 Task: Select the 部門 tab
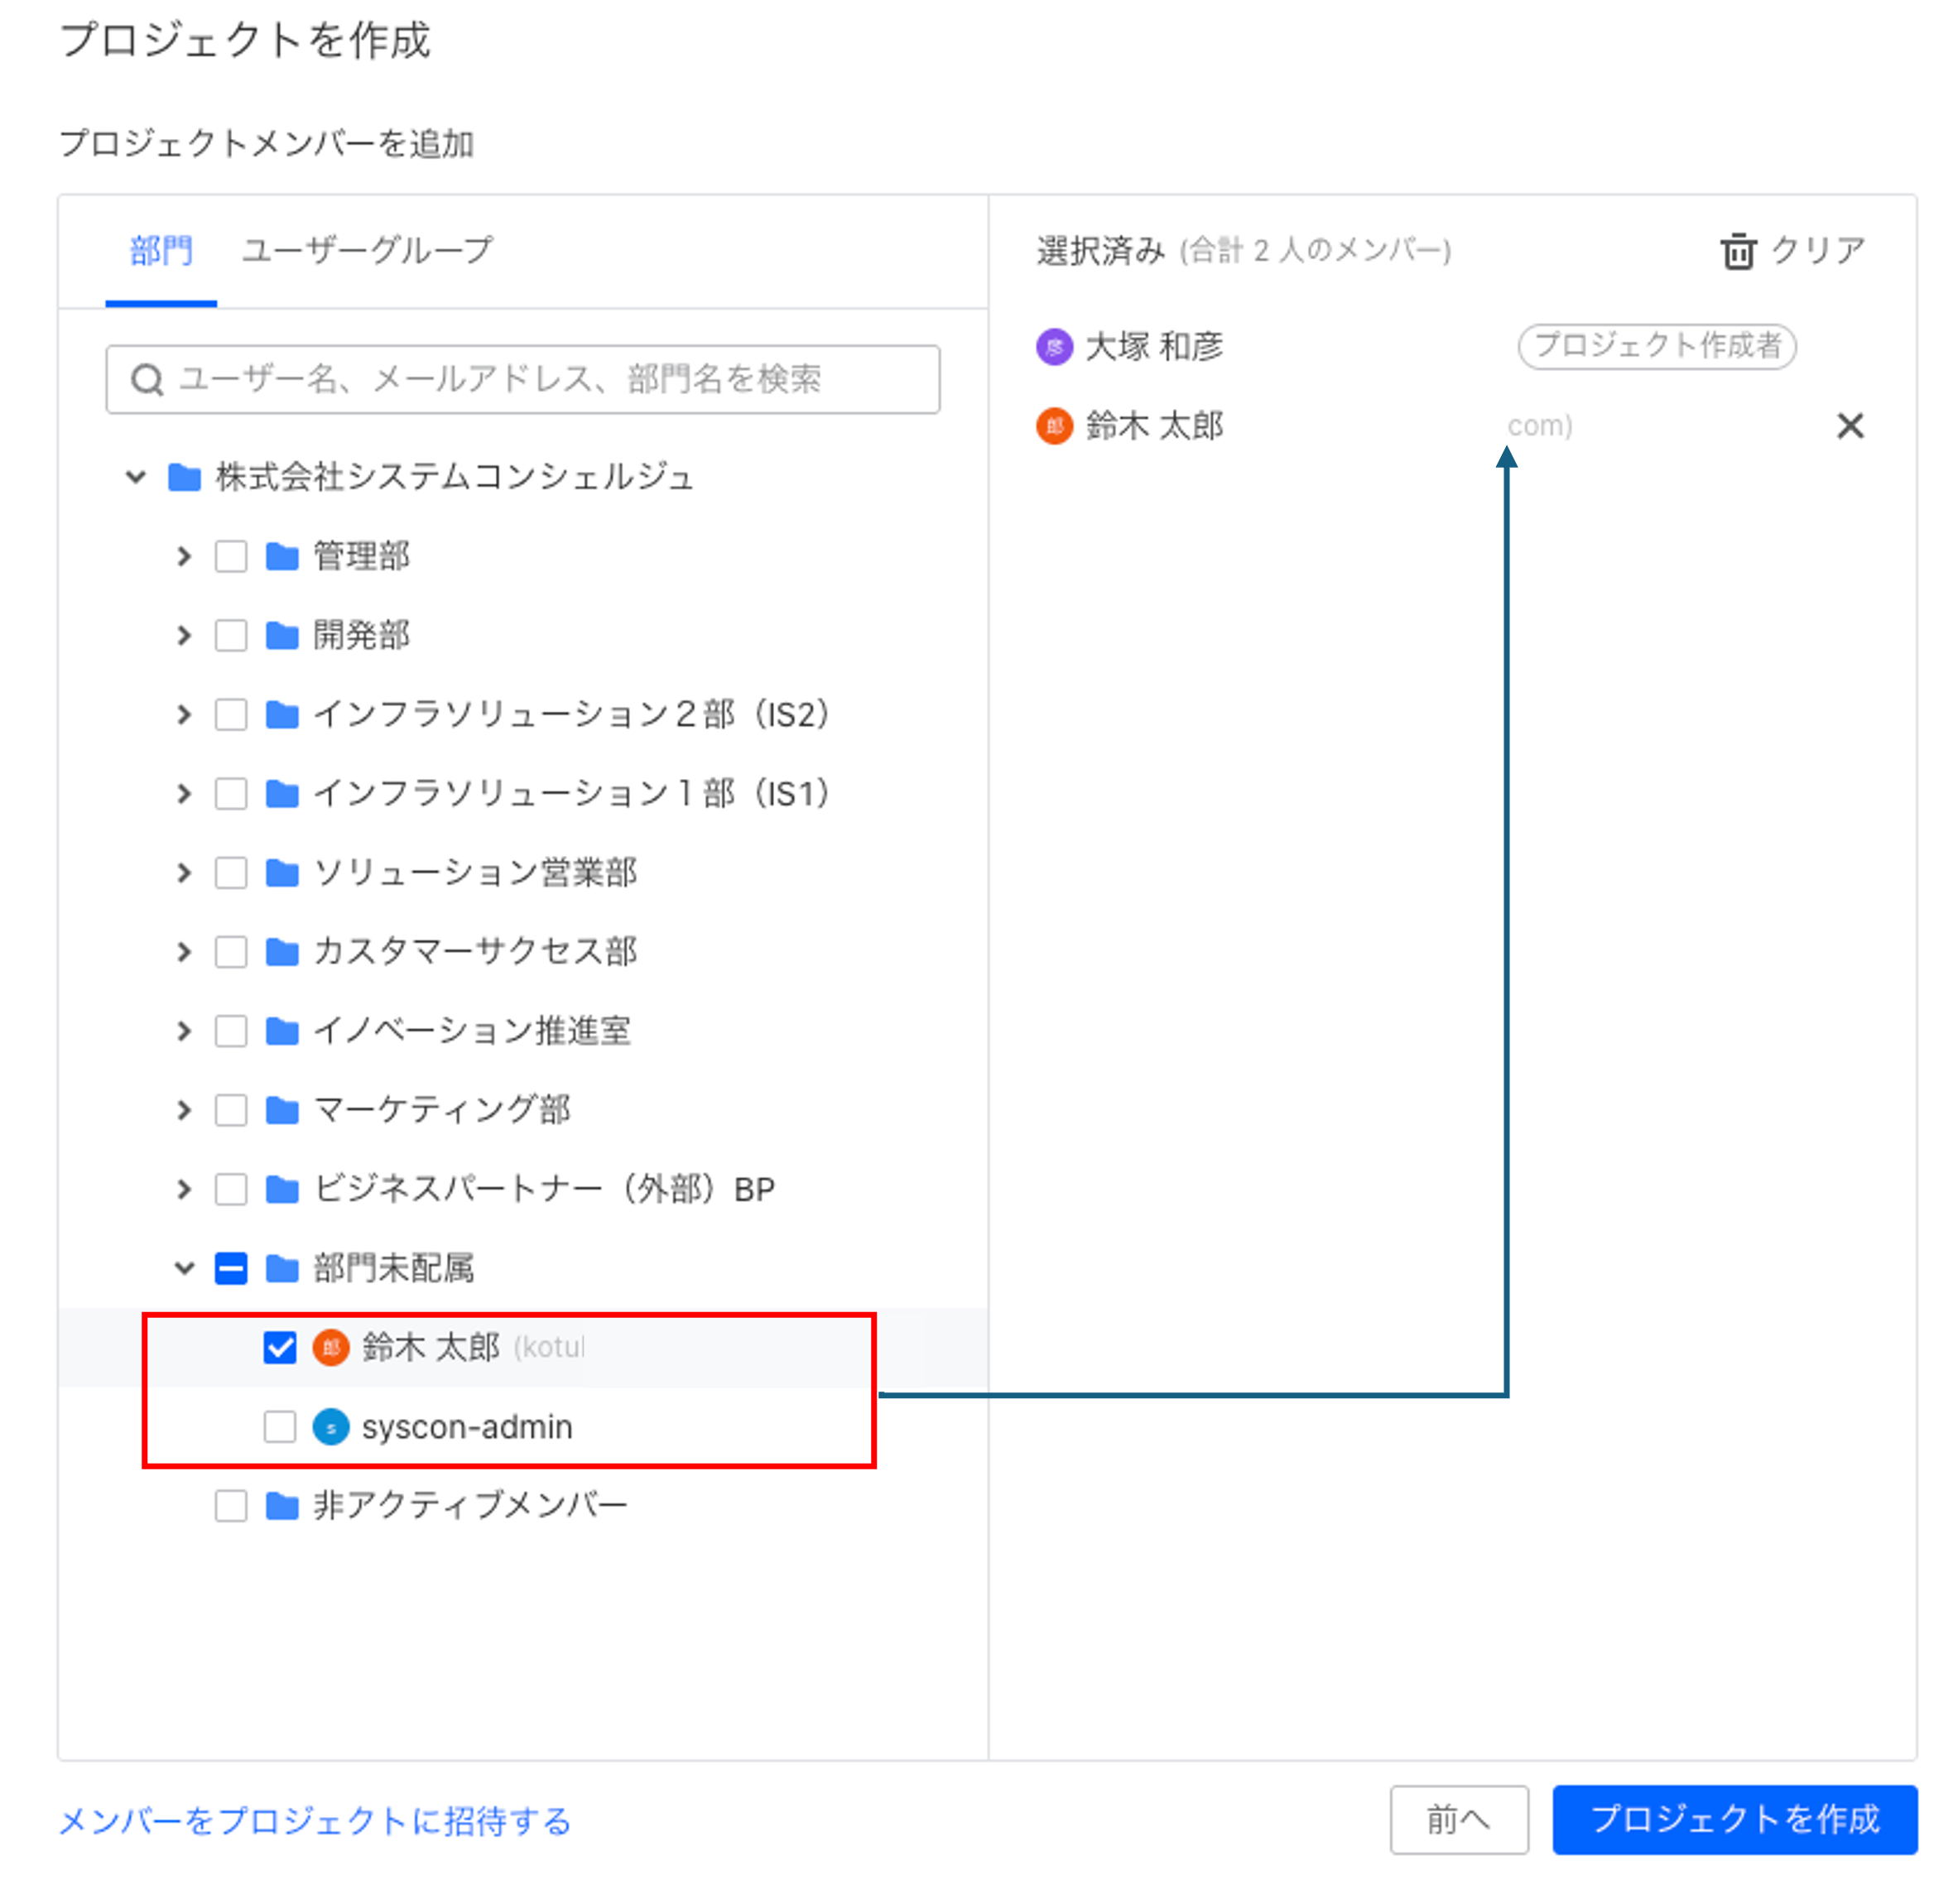pos(161,250)
